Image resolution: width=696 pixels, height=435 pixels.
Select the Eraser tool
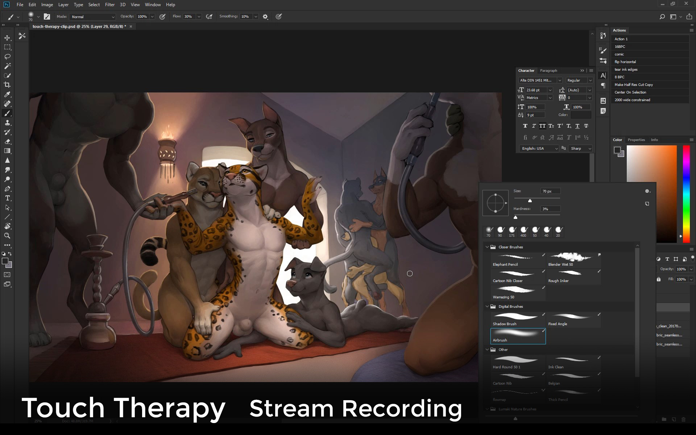click(7, 141)
